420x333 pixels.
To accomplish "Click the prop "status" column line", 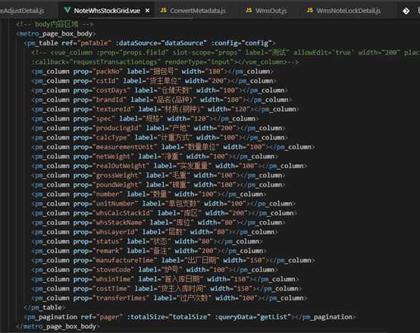I will [x=147, y=241].
